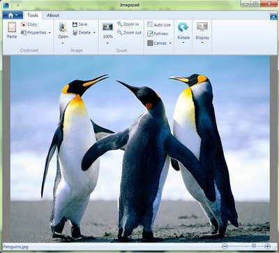Toggle Fullview mode
Screen dimensions: 279x253
click(158, 34)
